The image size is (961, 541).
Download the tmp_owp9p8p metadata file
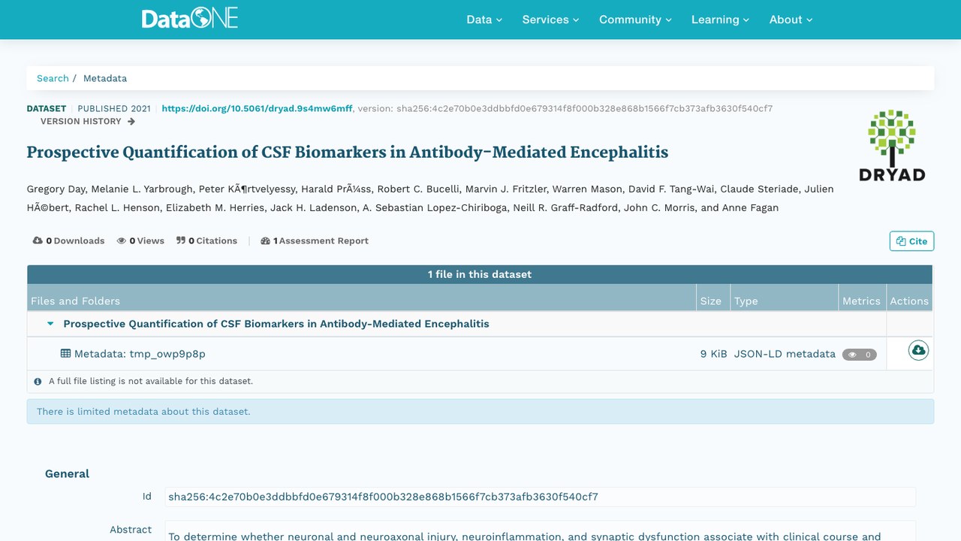918,351
